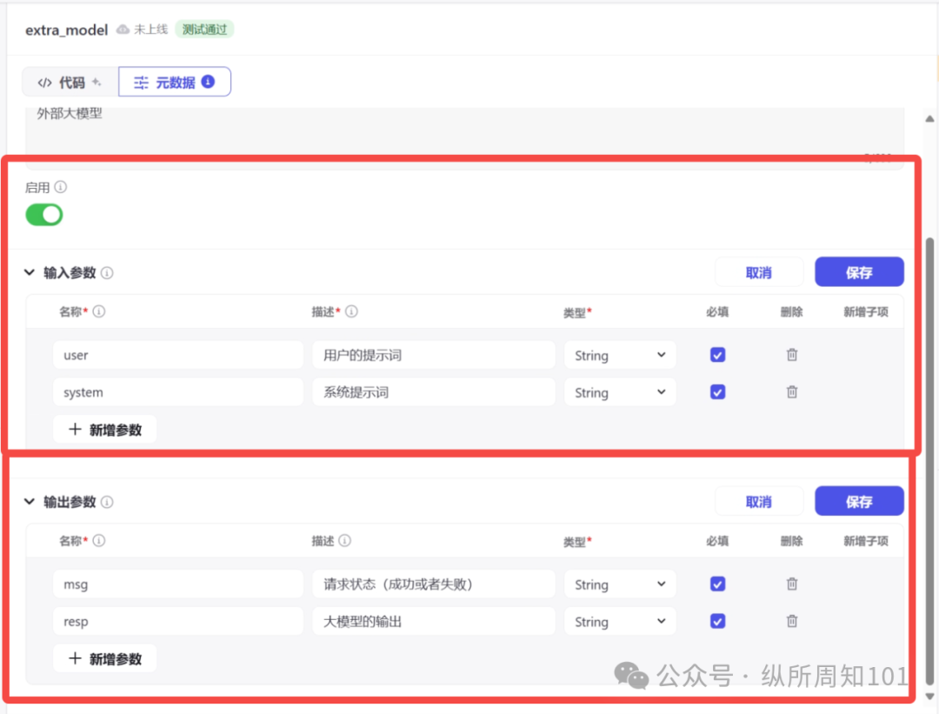The height and width of the screenshot is (714, 939).
Task: Select the 元数据 tab
Action: [174, 81]
